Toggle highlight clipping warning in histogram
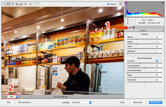 click(x=163, y=3)
